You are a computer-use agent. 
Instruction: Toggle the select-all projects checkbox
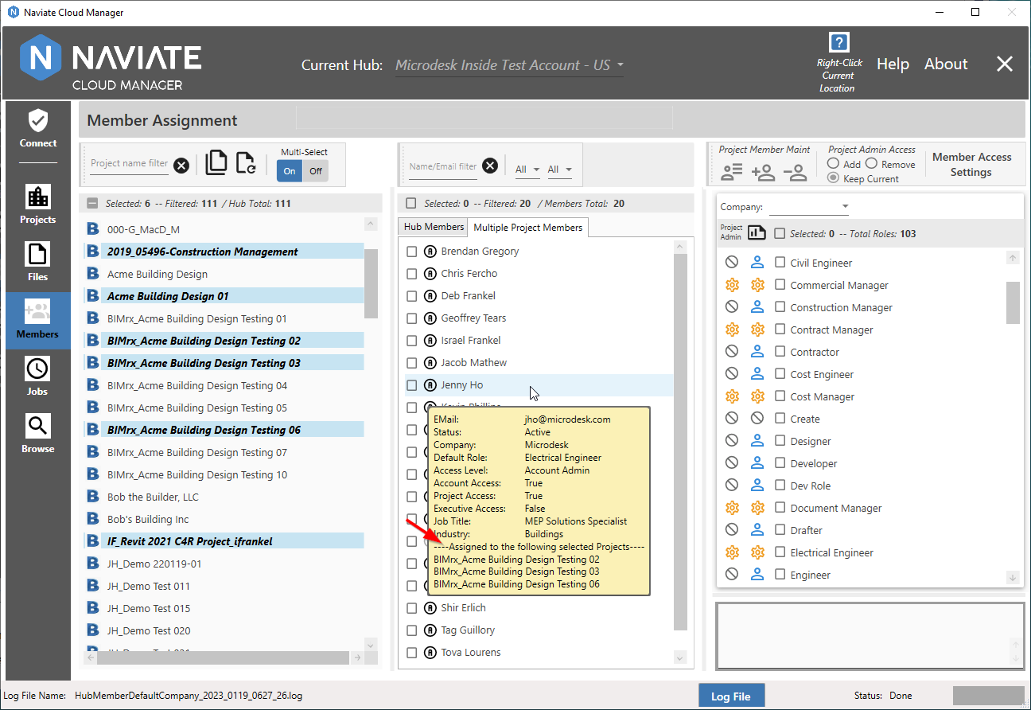point(92,204)
